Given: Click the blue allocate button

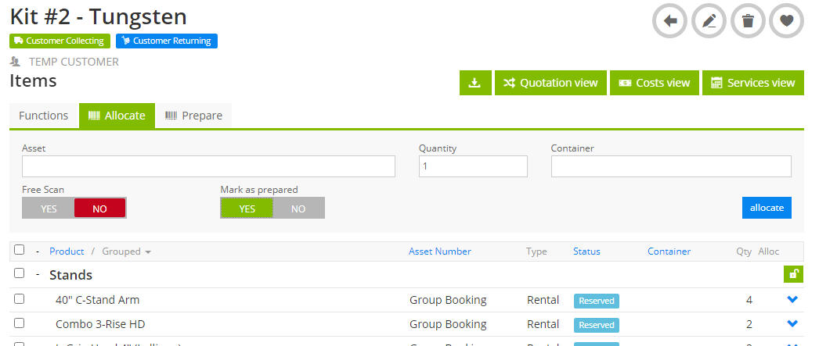Looking at the screenshot, I should (x=767, y=207).
